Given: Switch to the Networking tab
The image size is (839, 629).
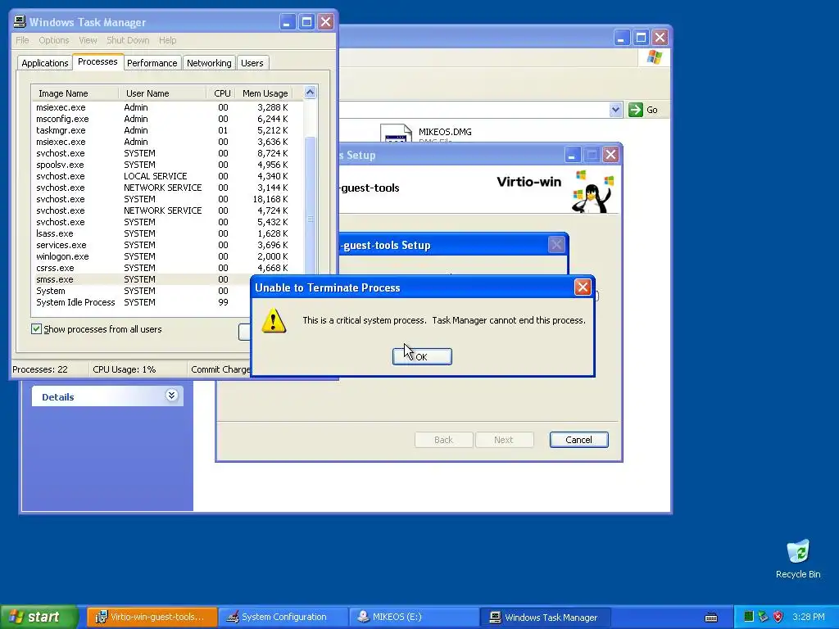Looking at the screenshot, I should (209, 63).
